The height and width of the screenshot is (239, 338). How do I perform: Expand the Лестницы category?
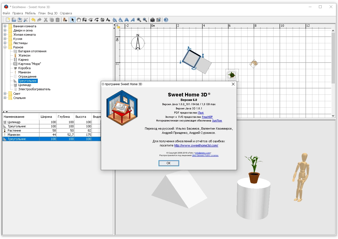[5, 43]
